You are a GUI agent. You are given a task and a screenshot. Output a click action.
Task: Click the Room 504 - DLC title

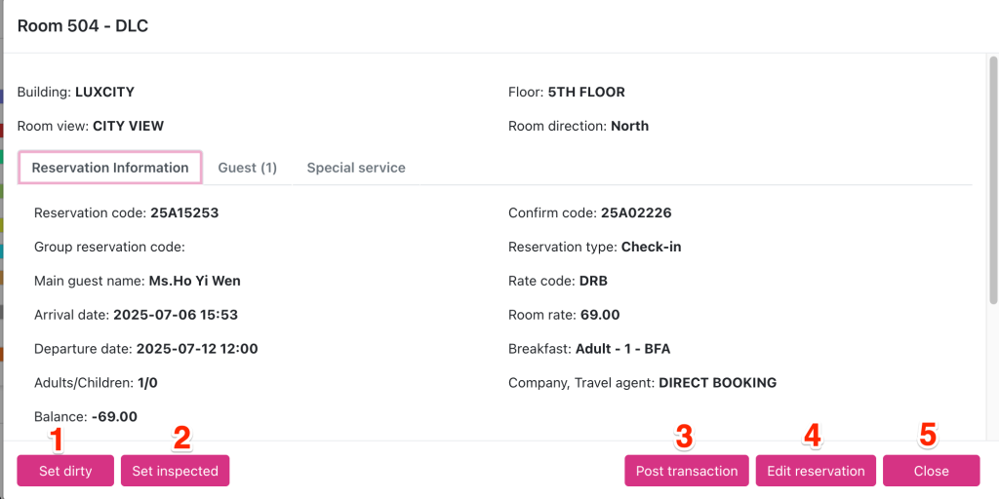point(83,26)
